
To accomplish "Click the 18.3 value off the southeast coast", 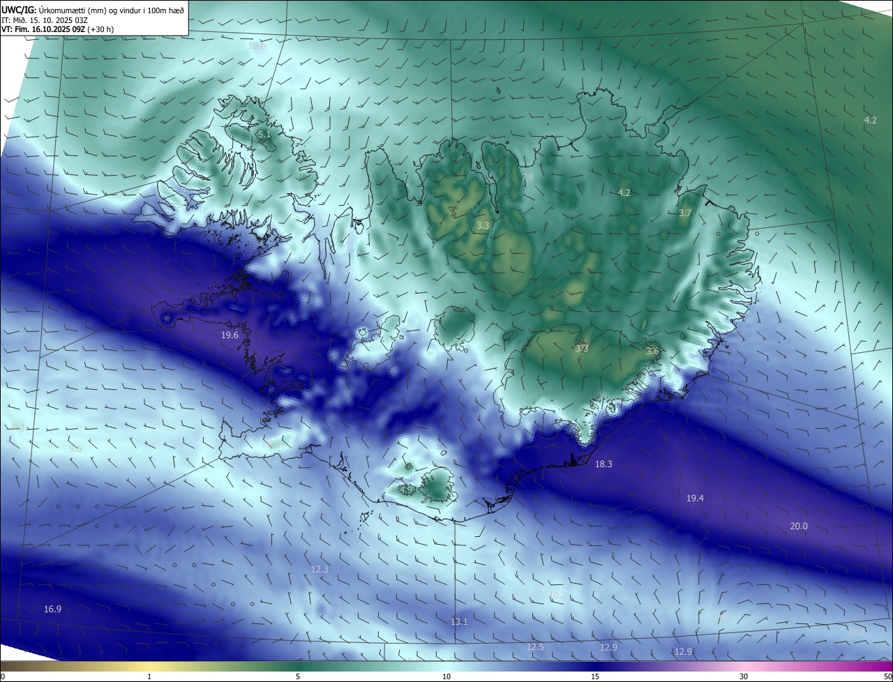I will [603, 464].
